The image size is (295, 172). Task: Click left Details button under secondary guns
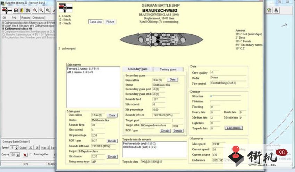165,131
